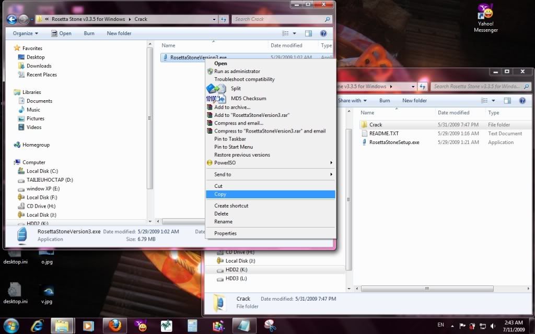Select Homegroup in the navigation pane

(x=36, y=145)
